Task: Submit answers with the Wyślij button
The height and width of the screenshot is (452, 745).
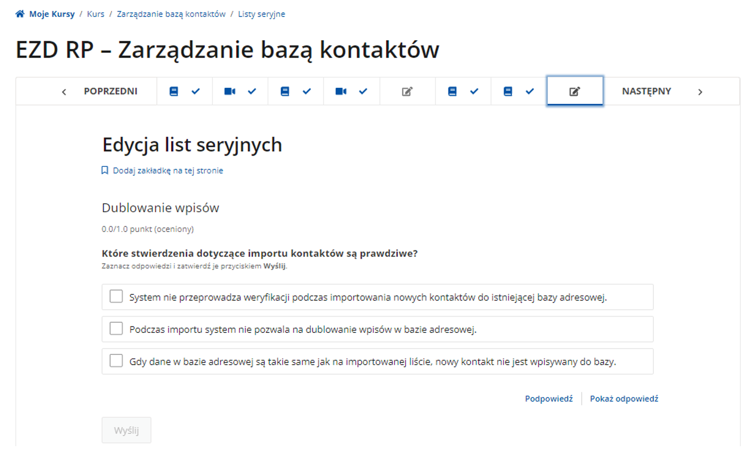Action: [126, 430]
